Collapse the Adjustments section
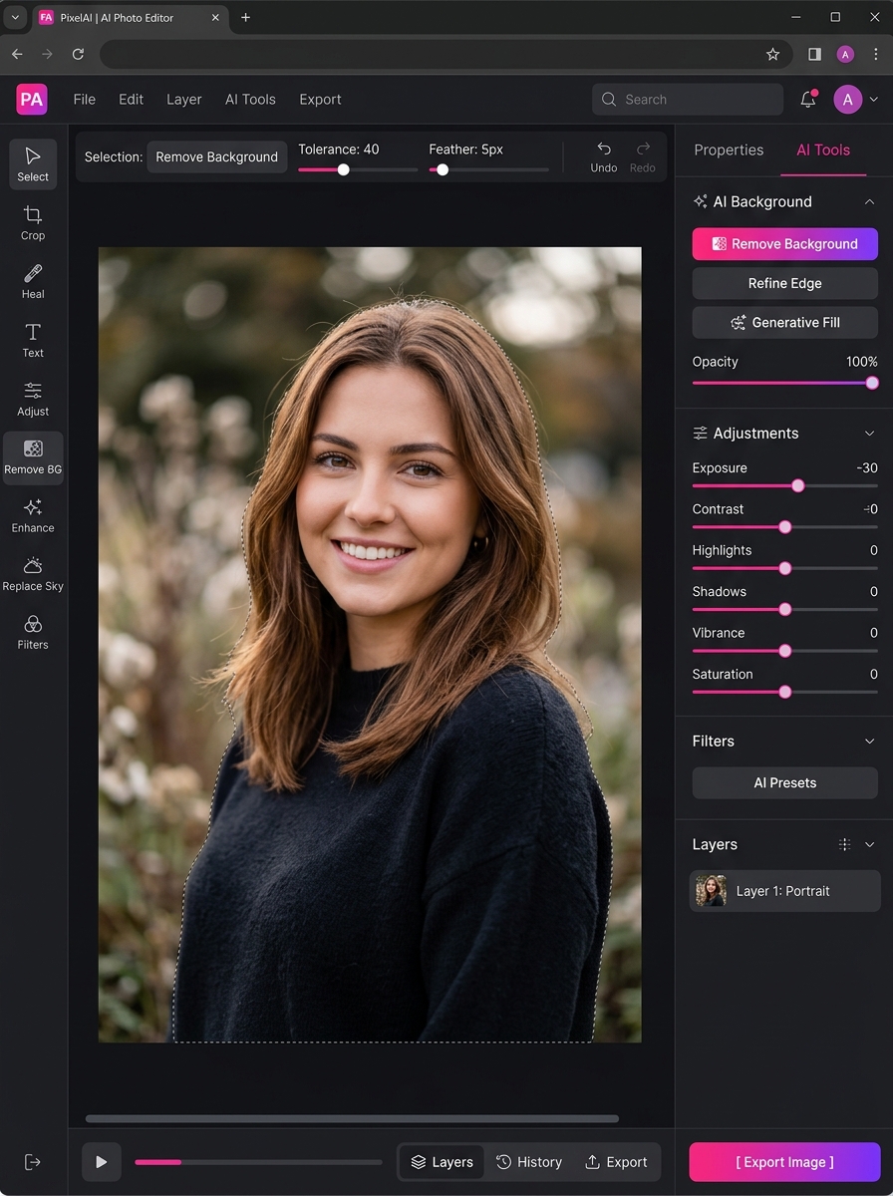Screen dimensions: 893x1196 click(x=869, y=433)
